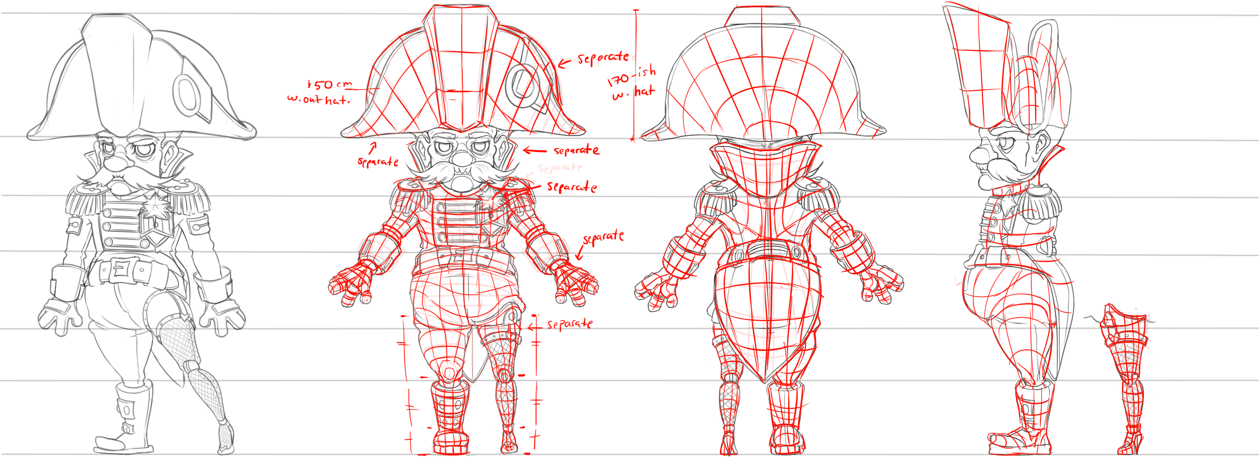
Task: Click the 'separate' label above the right glove
Action: coord(604,237)
